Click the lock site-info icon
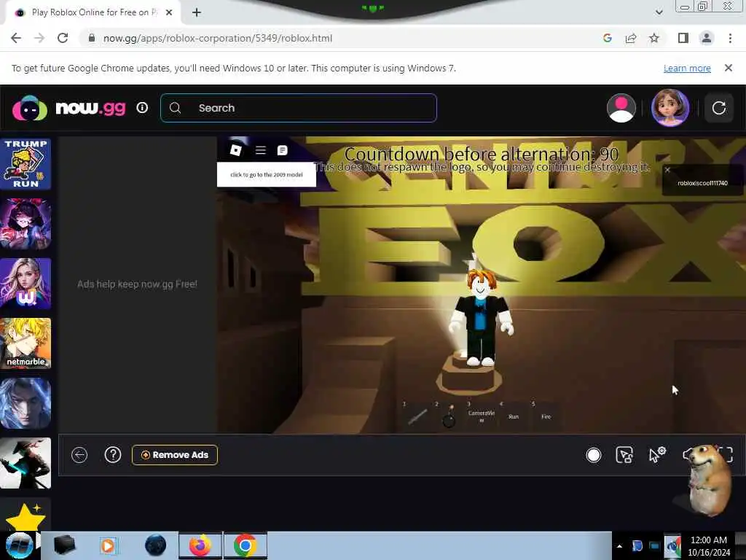 click(92, 38)
